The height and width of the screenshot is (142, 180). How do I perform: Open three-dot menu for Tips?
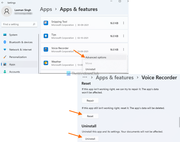pyautogui.click(x=123, y=36)
